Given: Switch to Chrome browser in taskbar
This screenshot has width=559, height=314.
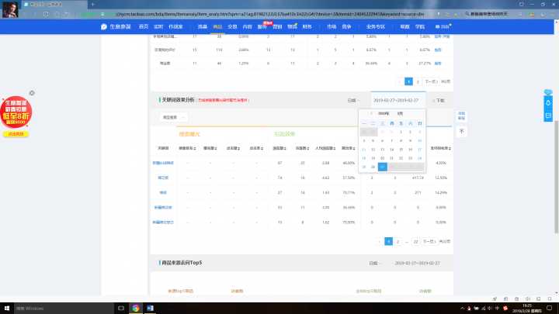Looking at the screenshot, I should 135,308.
